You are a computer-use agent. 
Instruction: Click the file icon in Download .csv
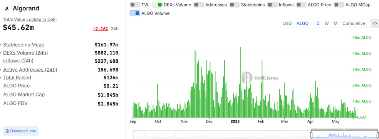7,131
